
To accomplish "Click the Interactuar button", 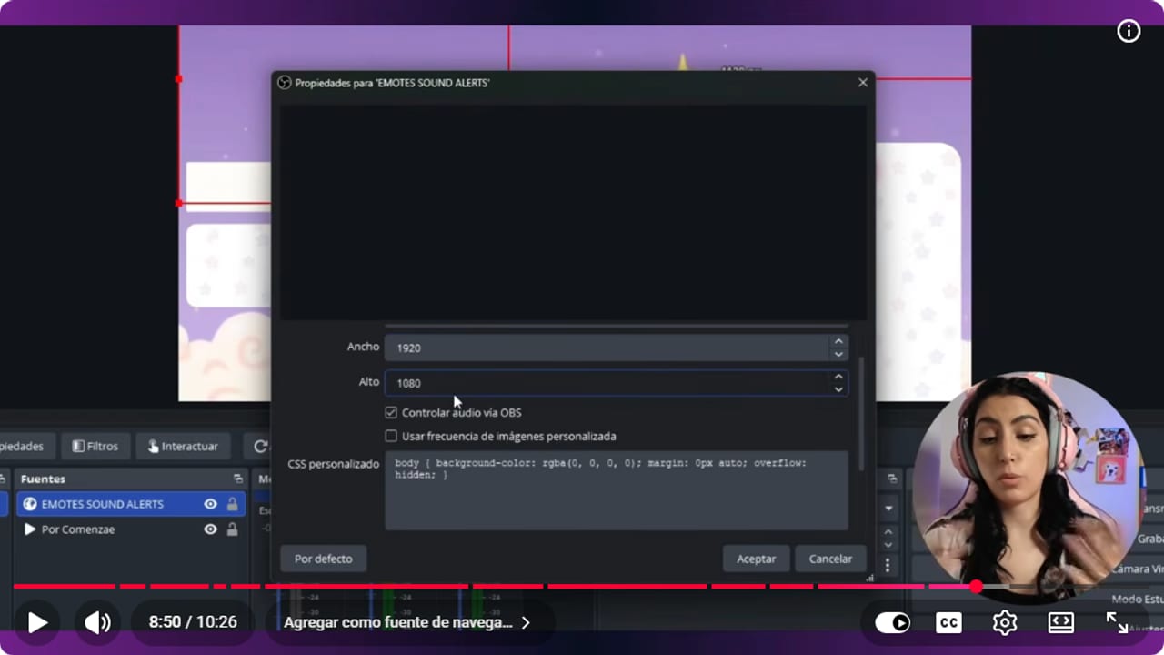I will pyautogui.click(x=183, y=446).
